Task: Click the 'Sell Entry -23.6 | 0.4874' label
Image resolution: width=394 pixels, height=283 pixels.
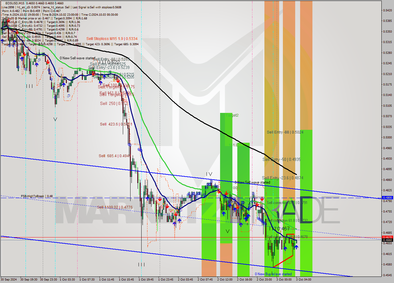Action: 283,178
